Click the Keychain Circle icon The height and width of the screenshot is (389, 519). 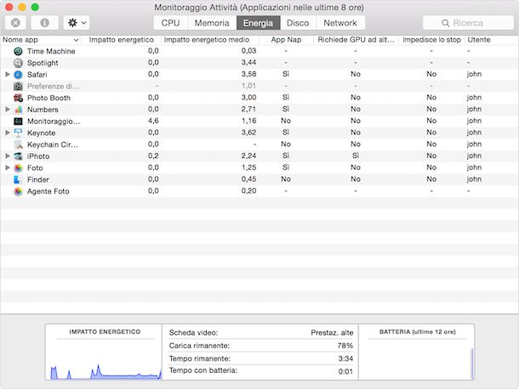pyautogui.click(x=18, y=144)
